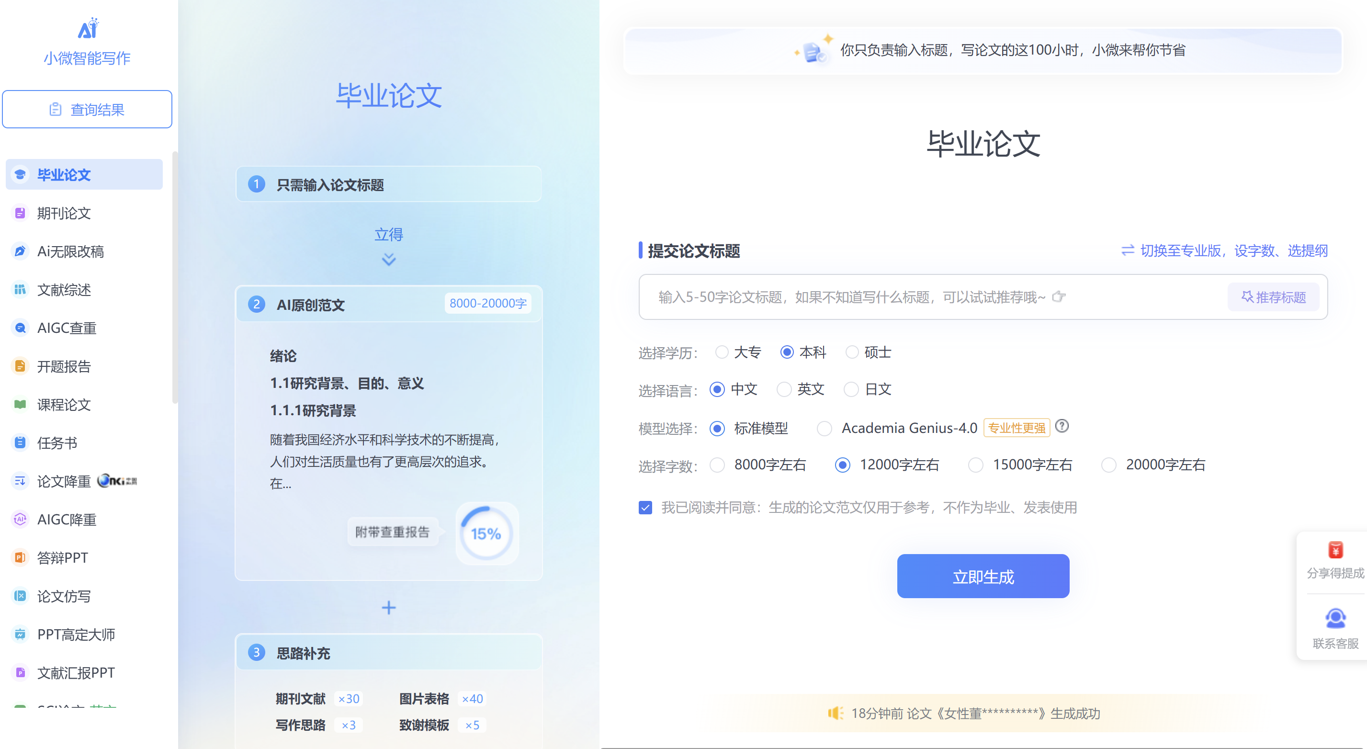Viewport: 1367px width, 749px height.
Task: Switch model to Academia Genius-4.0
Action: coord(824,428)
